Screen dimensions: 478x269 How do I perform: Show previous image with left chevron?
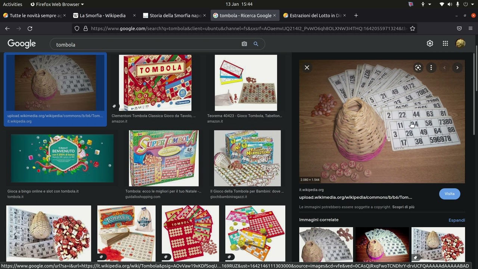point(444,68)
